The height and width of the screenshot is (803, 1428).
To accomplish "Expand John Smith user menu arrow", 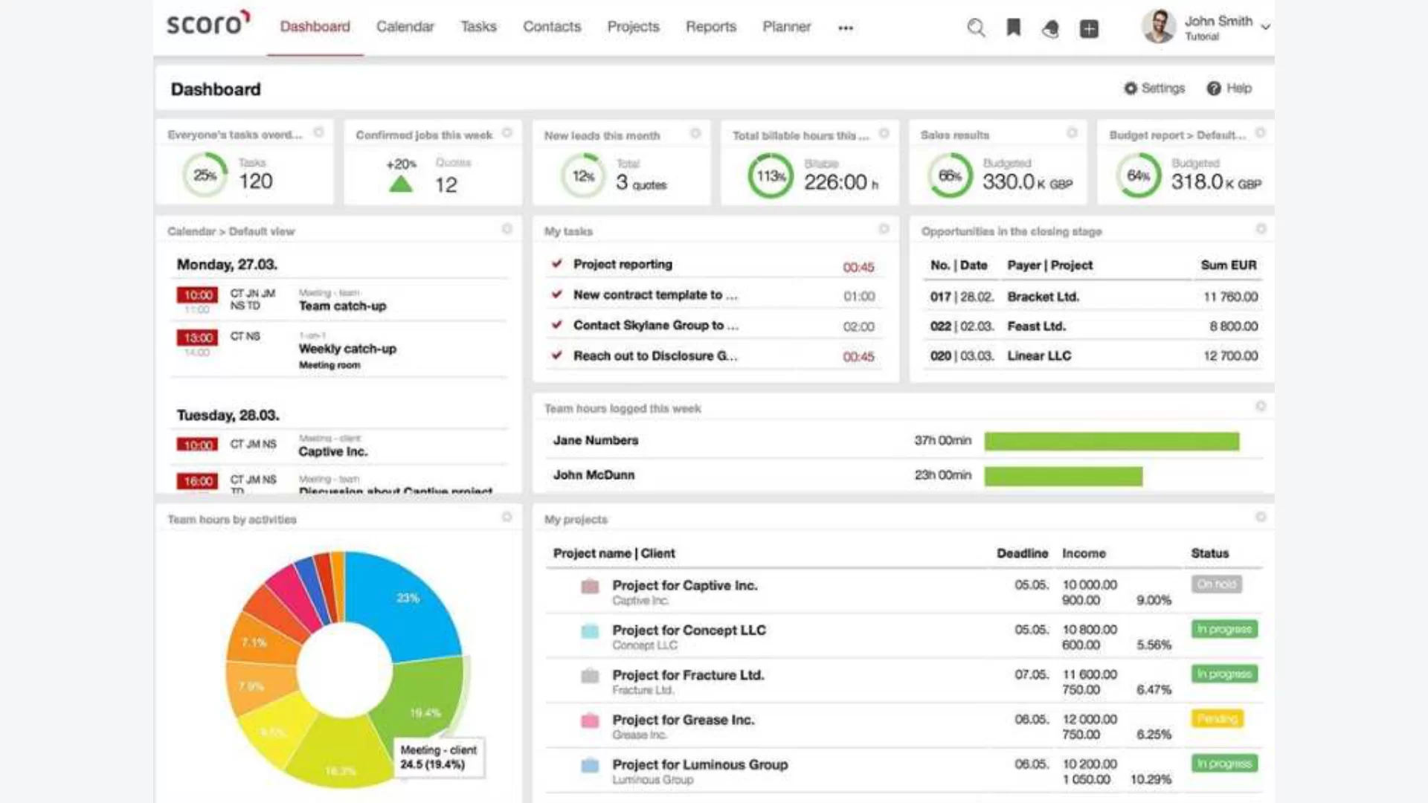I will coord(1265,27).
